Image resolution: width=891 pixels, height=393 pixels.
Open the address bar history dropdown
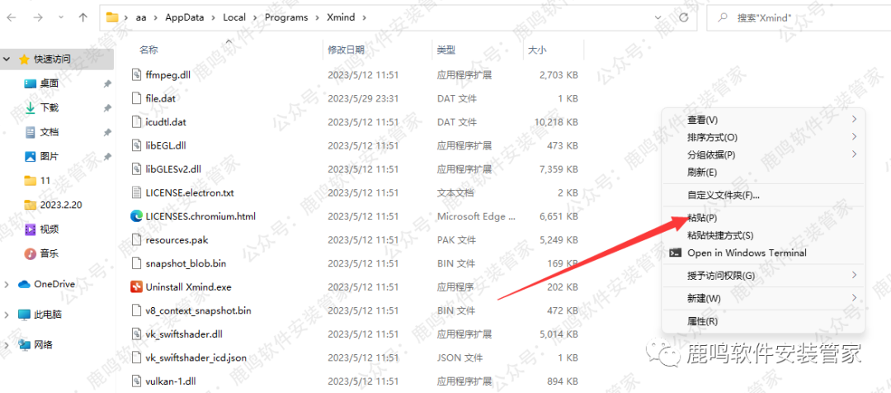point(658,17)
